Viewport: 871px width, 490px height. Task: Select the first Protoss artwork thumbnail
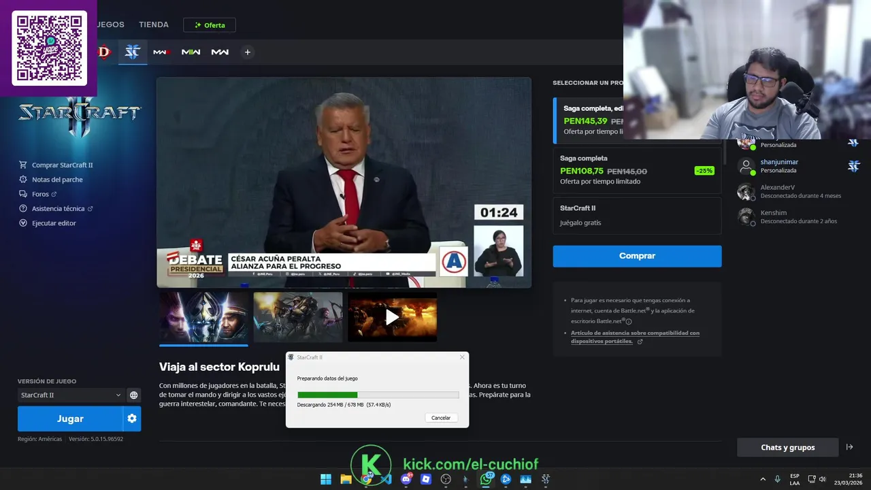tap(204, 316)
